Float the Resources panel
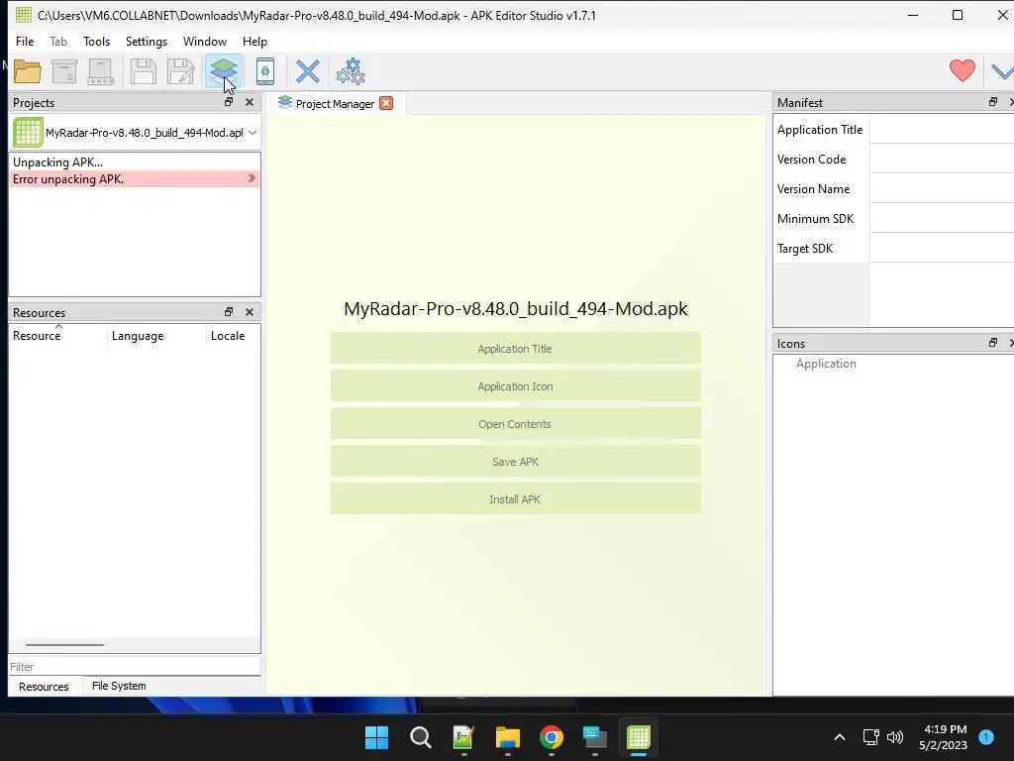The image size is (1014, 761). [x=229, y=312]
